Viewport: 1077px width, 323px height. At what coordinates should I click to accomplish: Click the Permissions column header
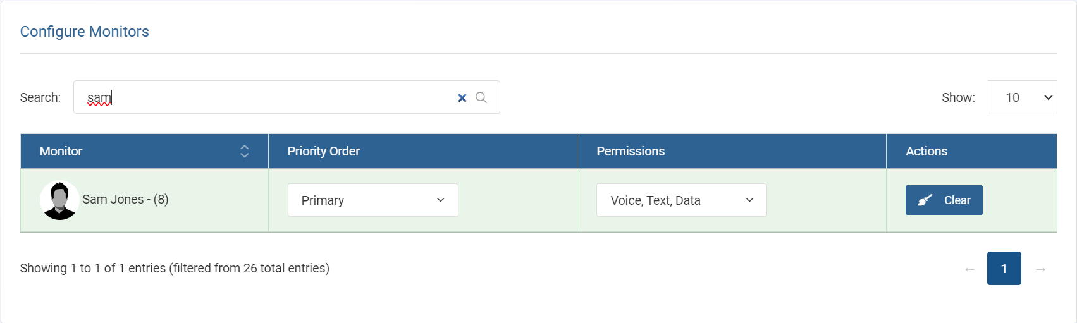tap(631, 151)
